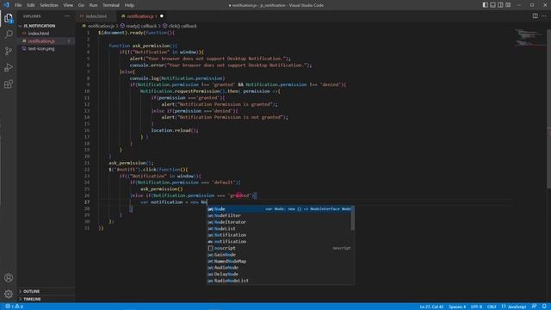Click the autocomplete list scrollbar thumb
551x310 pixels.
(x=352, y=218)
